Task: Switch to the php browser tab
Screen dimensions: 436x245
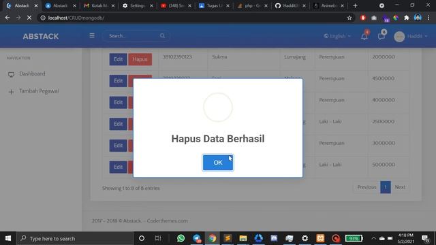Action: pos(252,5)
